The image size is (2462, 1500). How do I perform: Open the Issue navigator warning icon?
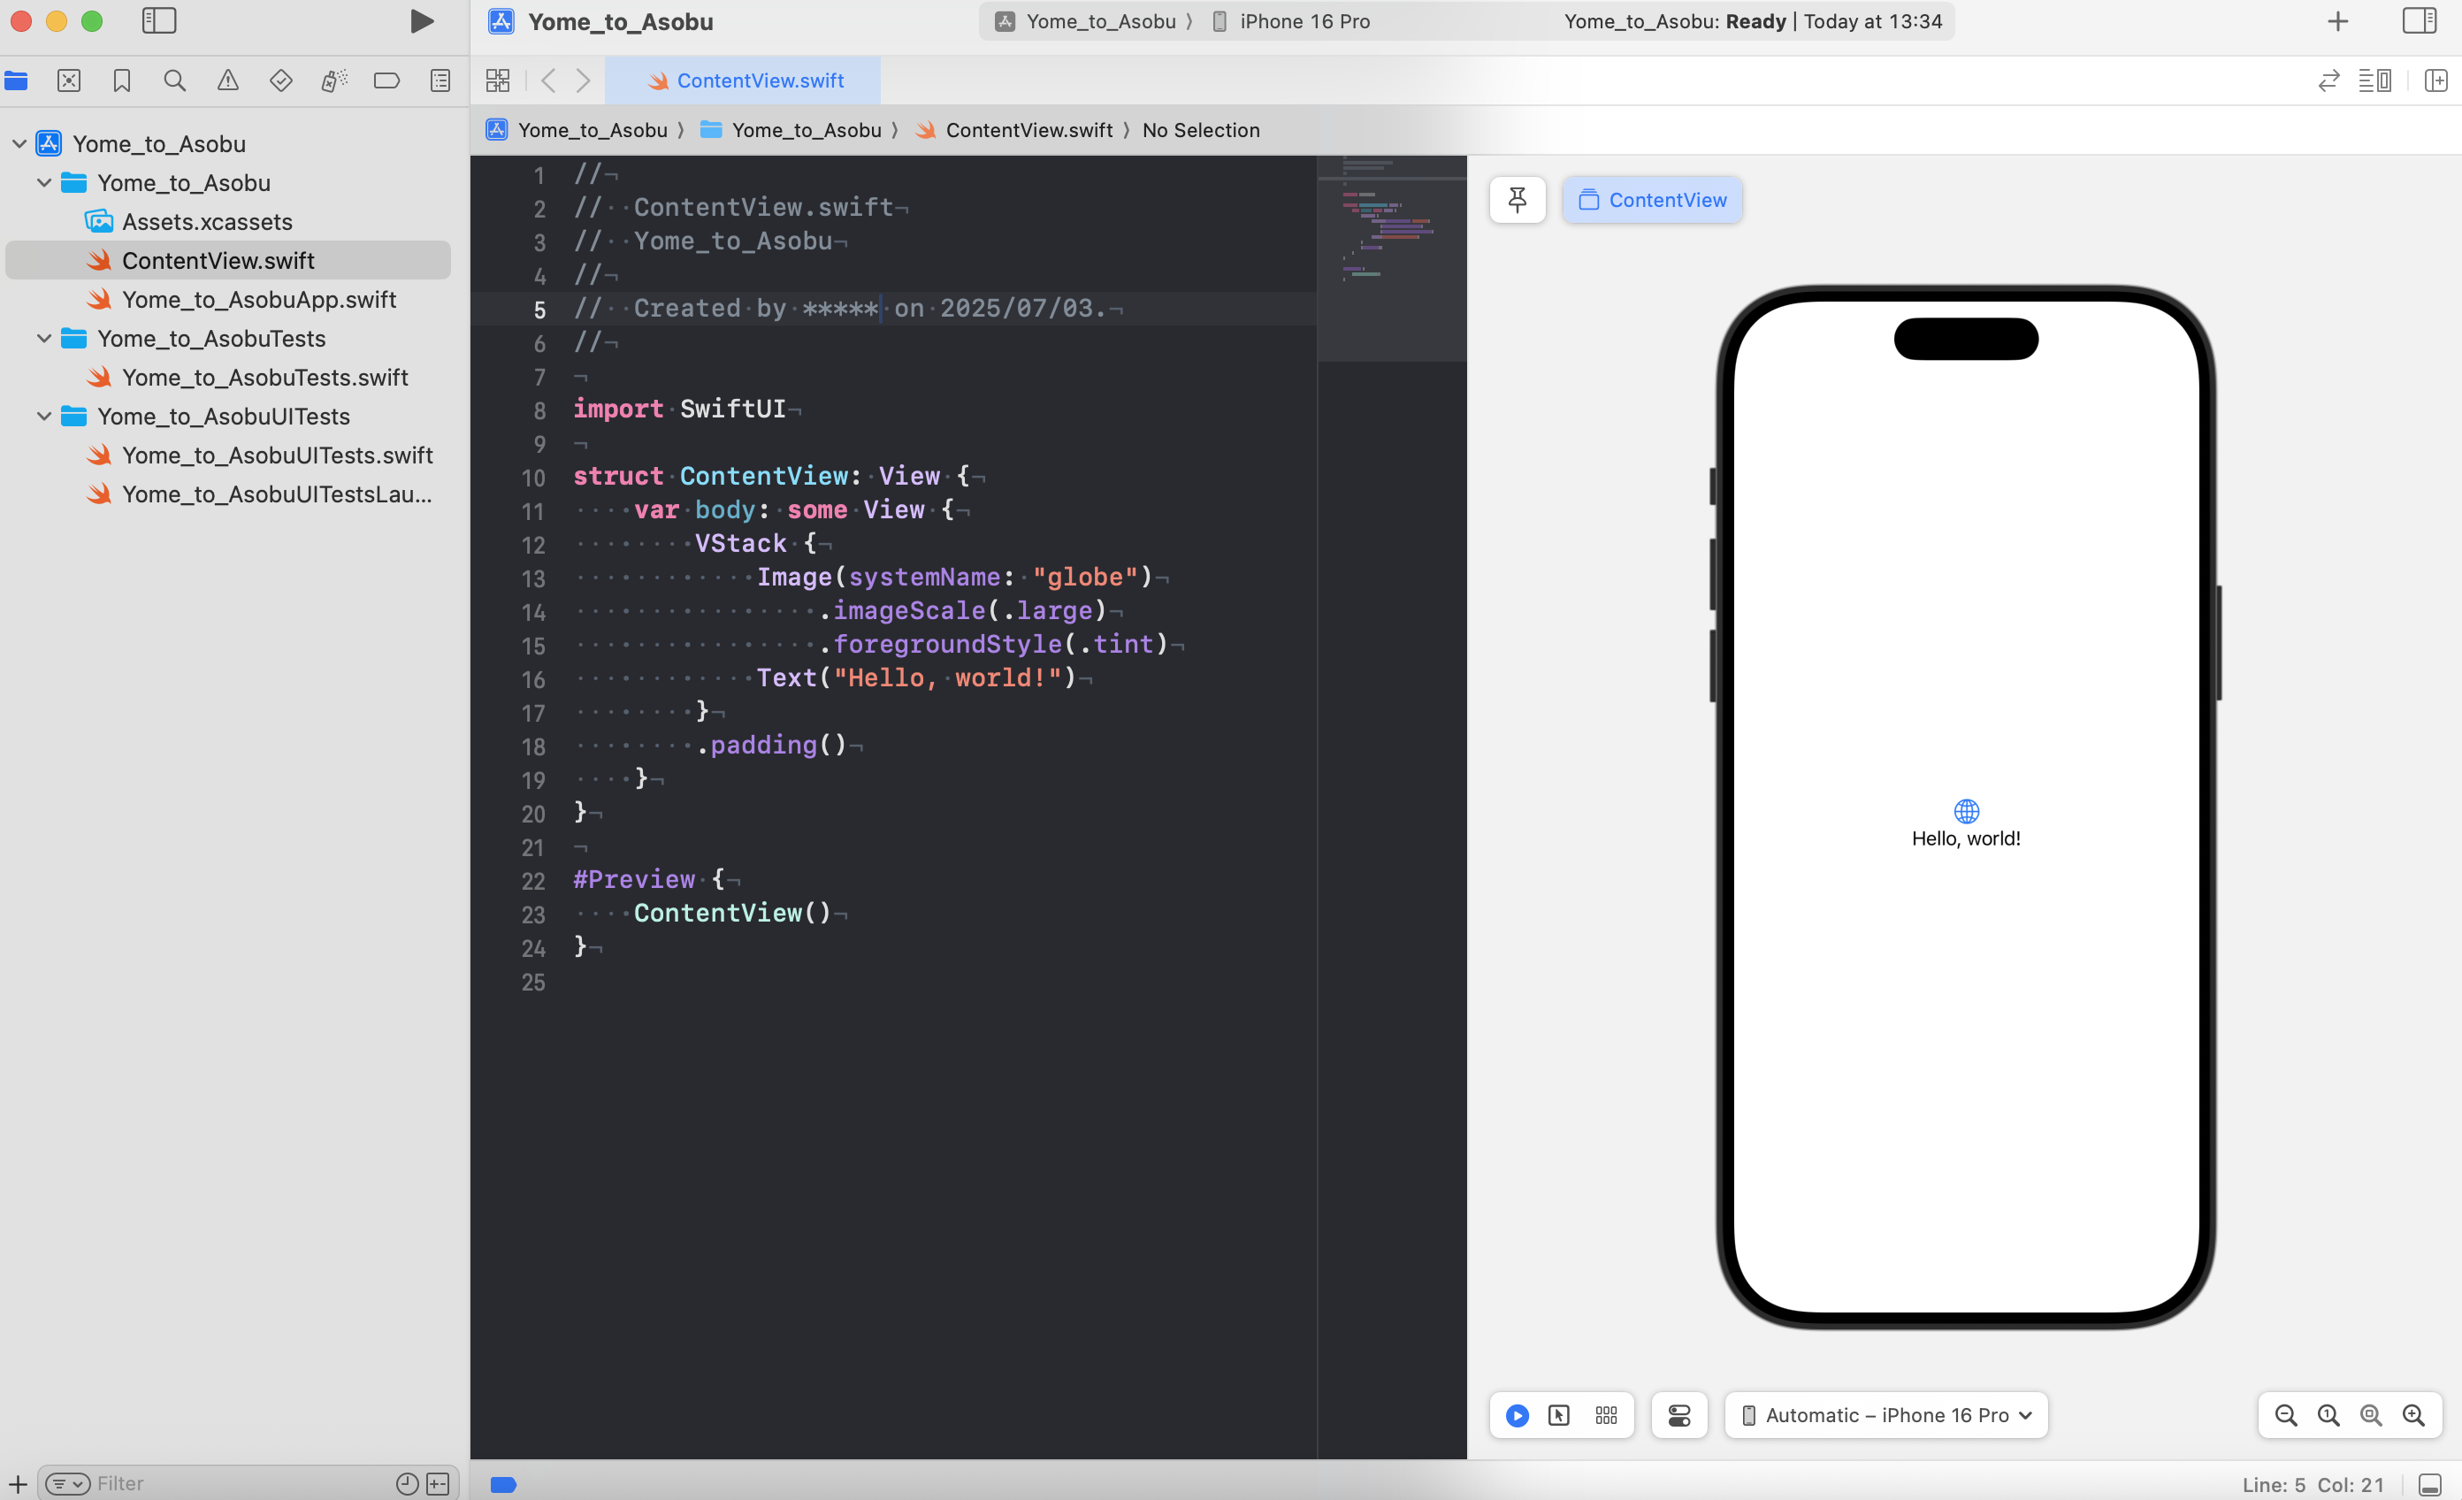coord(228,81)
